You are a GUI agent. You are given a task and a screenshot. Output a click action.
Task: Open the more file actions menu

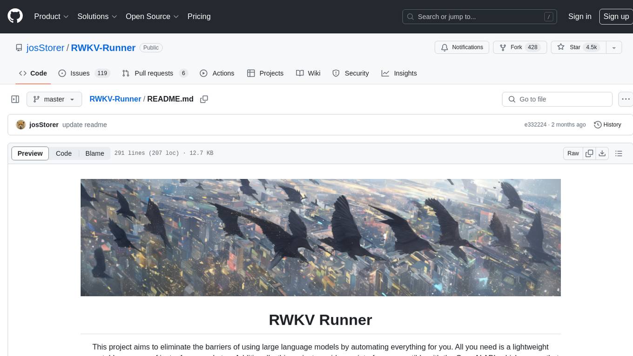pyautogui.click(x=626, y=99)
